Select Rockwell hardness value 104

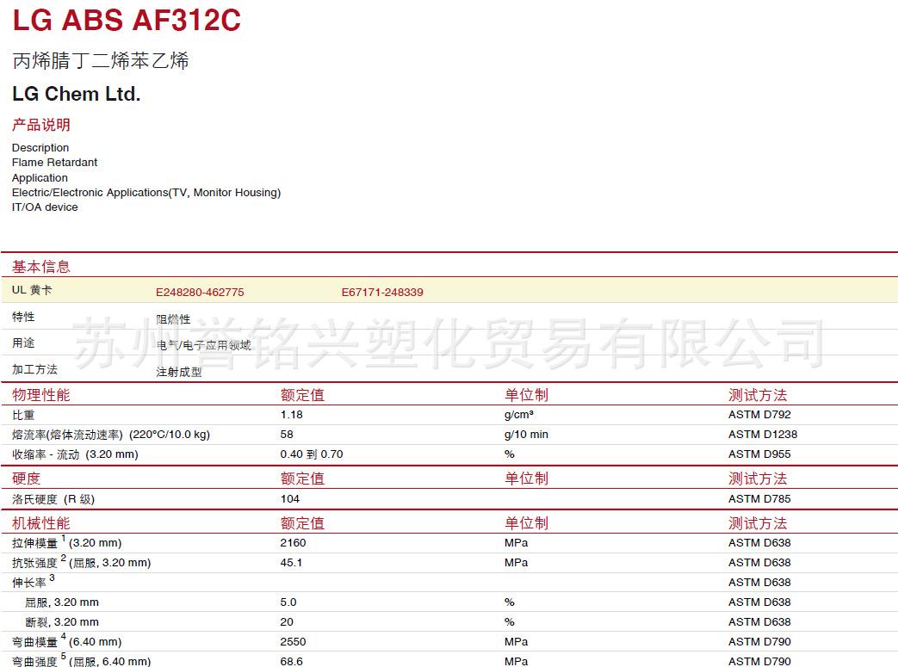(x=290, y=499)
